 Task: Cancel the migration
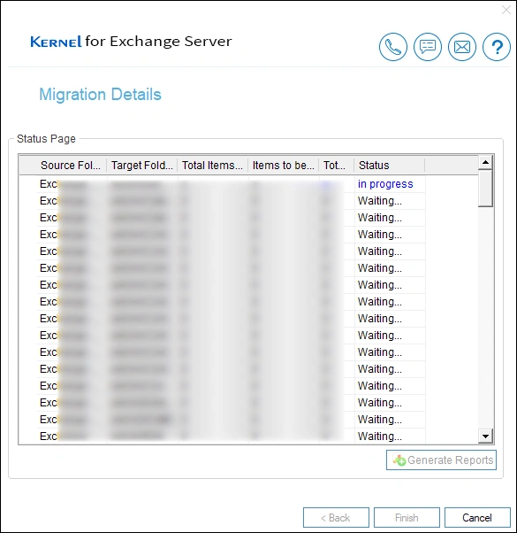point(477,518)
